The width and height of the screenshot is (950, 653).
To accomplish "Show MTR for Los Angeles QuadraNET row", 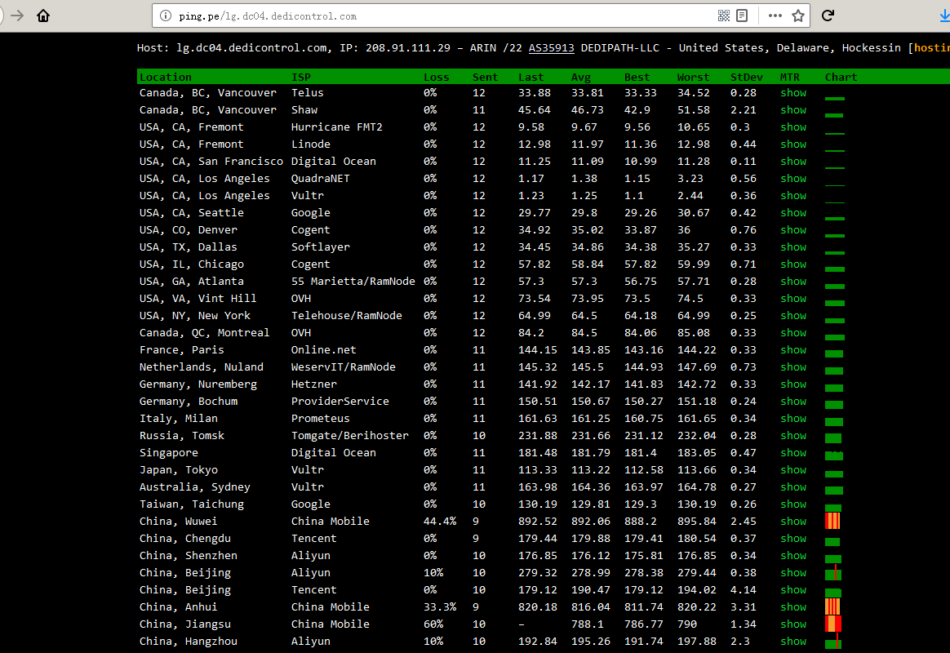I will click(x=793, y=178).
